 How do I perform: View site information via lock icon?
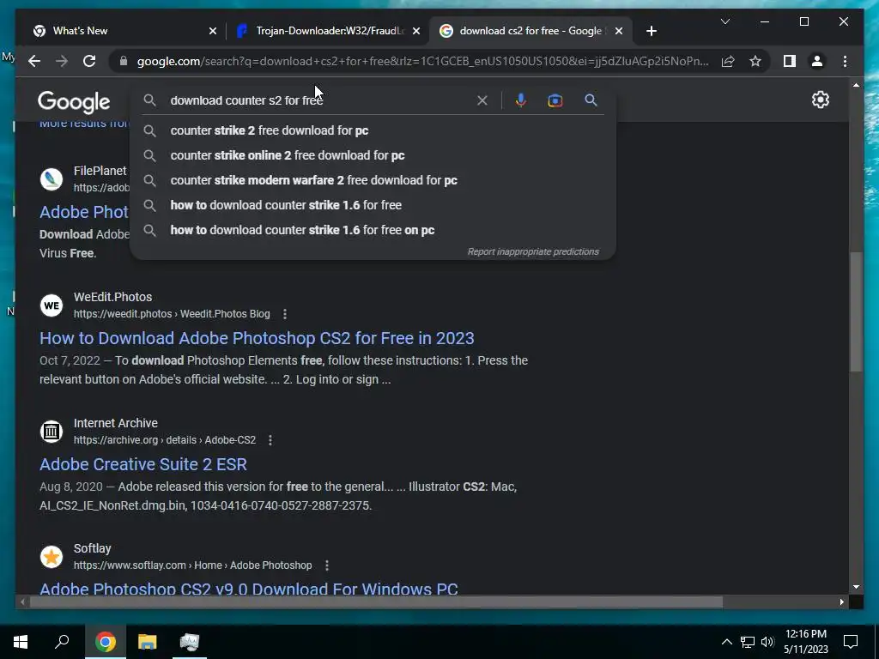(124, 61)
